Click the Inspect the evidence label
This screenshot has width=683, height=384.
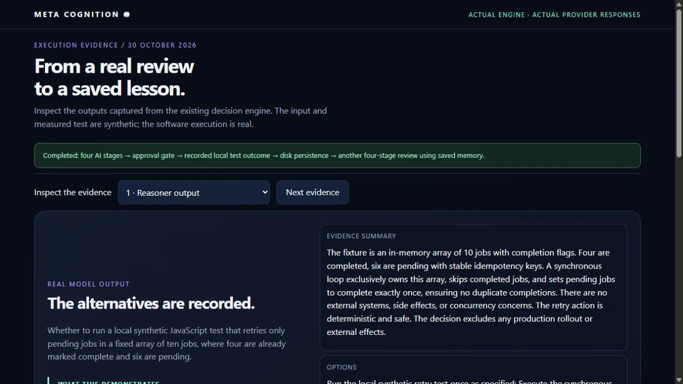(73, 193)
